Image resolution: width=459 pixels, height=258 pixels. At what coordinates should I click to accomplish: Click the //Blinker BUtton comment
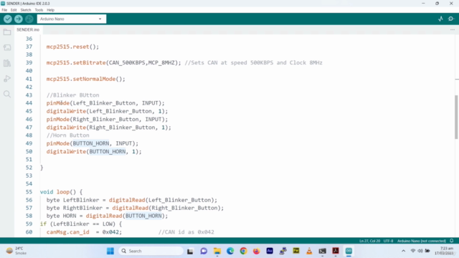click(72, 95)
